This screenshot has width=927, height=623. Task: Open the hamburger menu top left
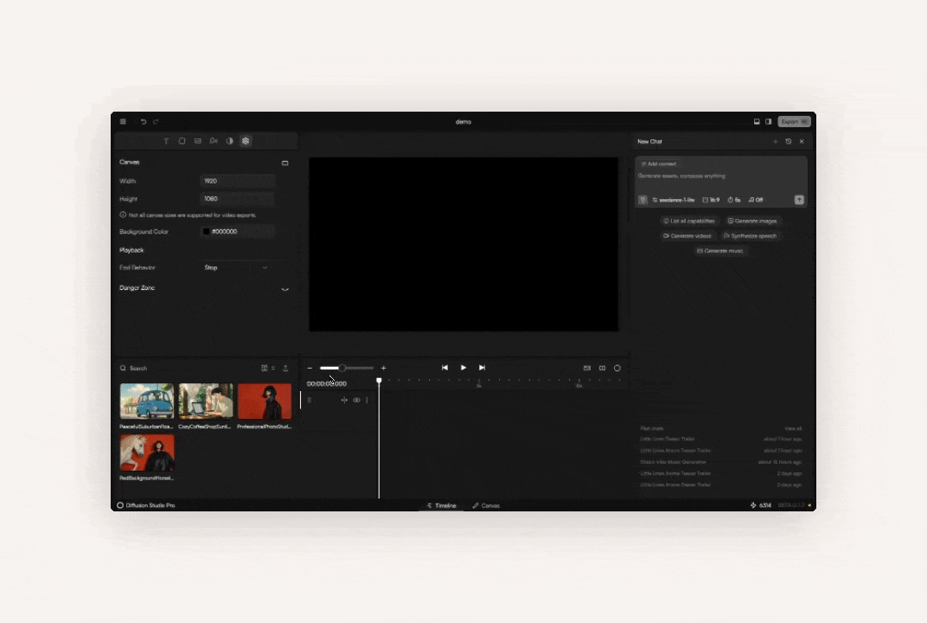tap(123, 121)
